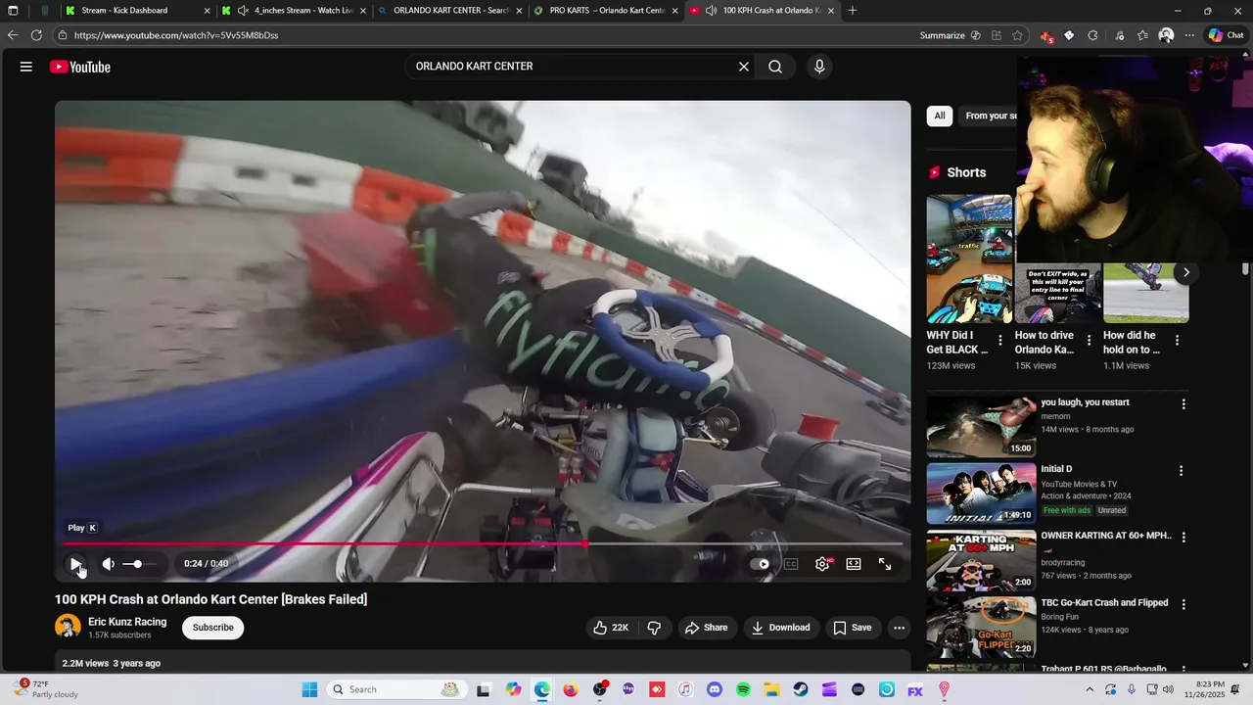
Task: Open the player settings gear
Action: pyautogui.click(x=822, y=564)
